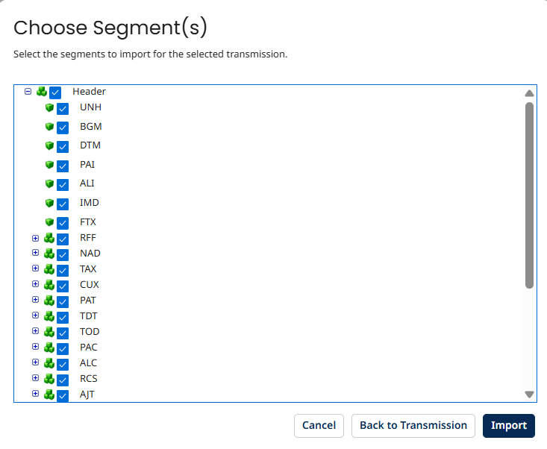Expand the TAX segment group
The image size is (547, 449).
point(35,269)
